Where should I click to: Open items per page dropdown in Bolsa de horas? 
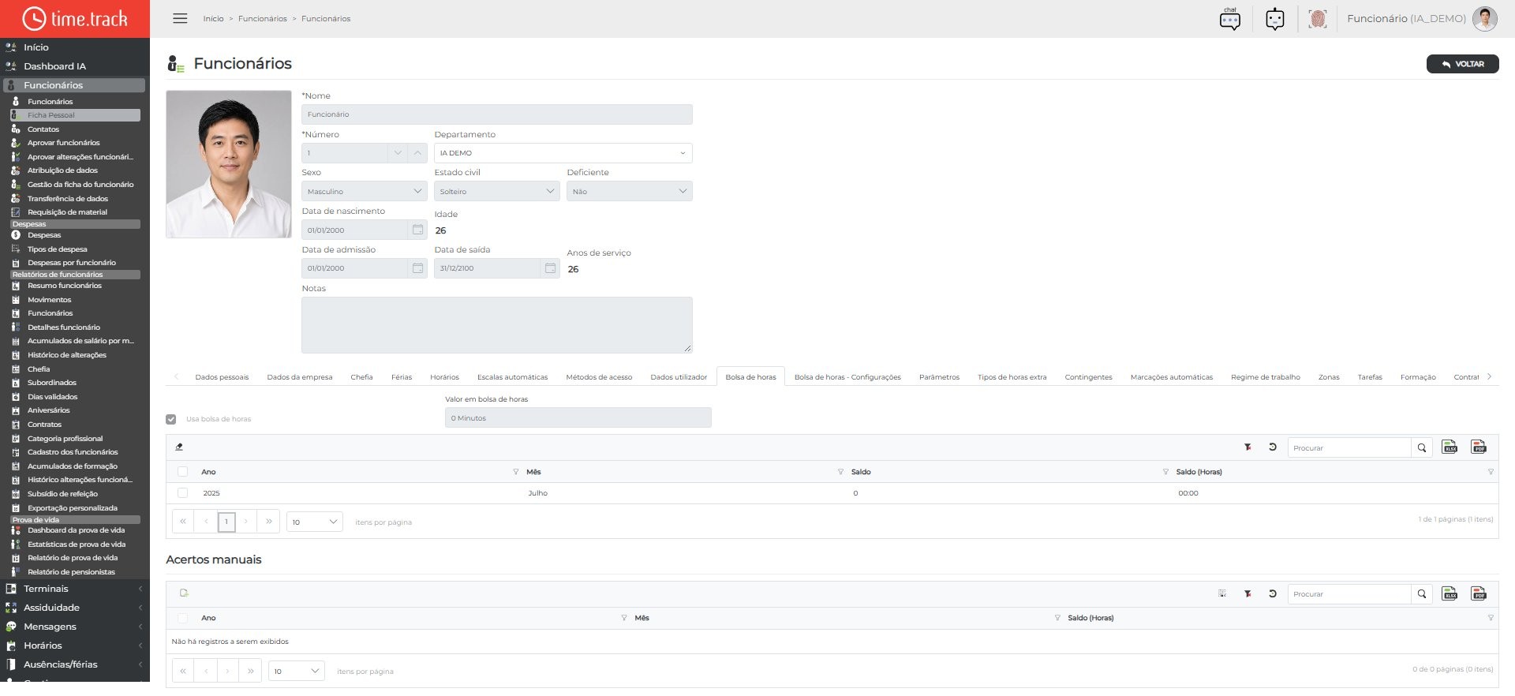point(314,522)
